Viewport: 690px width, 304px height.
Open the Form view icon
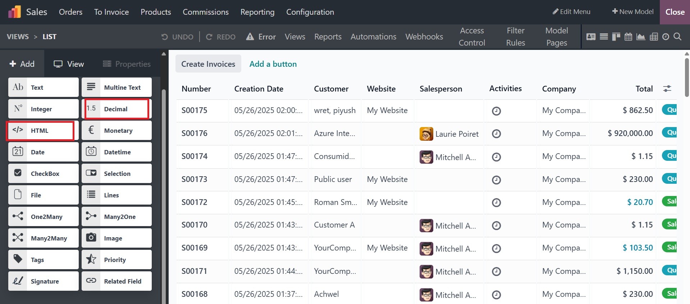coord(591,37)
